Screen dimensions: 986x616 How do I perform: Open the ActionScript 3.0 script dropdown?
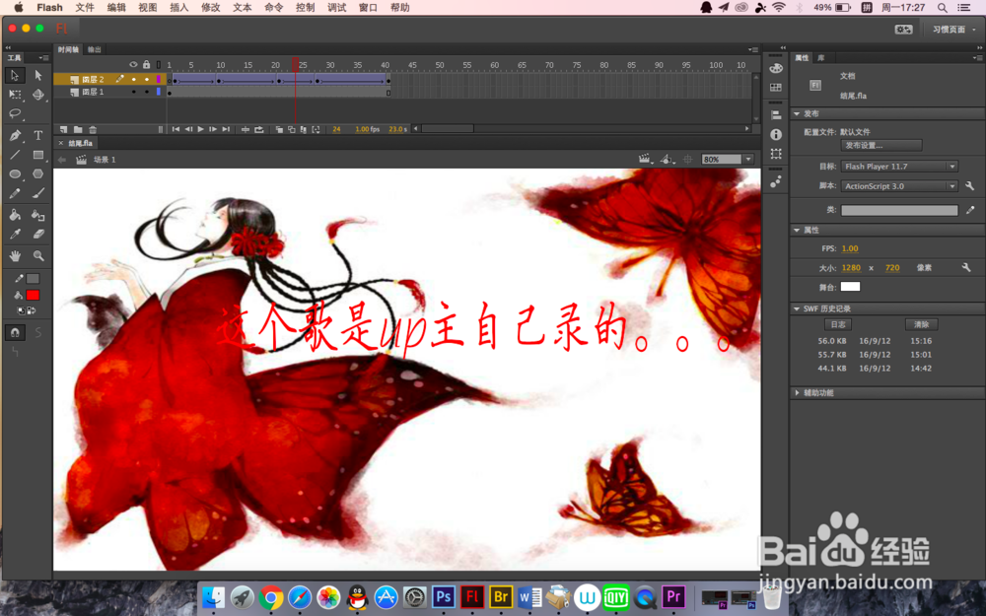point(899,186)
